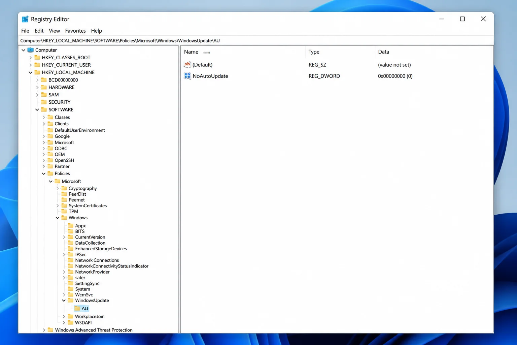Select the (Default) string value icon
Image resolution: width=517 pixels, height=345 pixels.
click(187, 64)
